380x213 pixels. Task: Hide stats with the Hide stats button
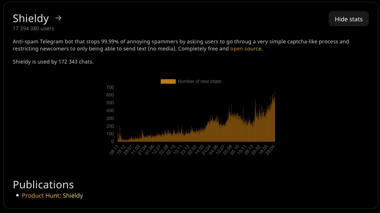(x=349, y=19)
